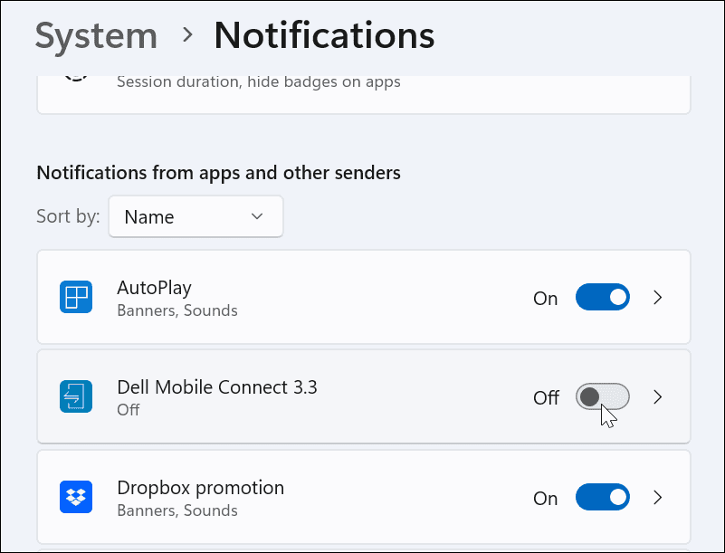This screenshot has width=725, height=553.
Task: Click the Notifications breadcrumb title
Action: coord(323,35)
